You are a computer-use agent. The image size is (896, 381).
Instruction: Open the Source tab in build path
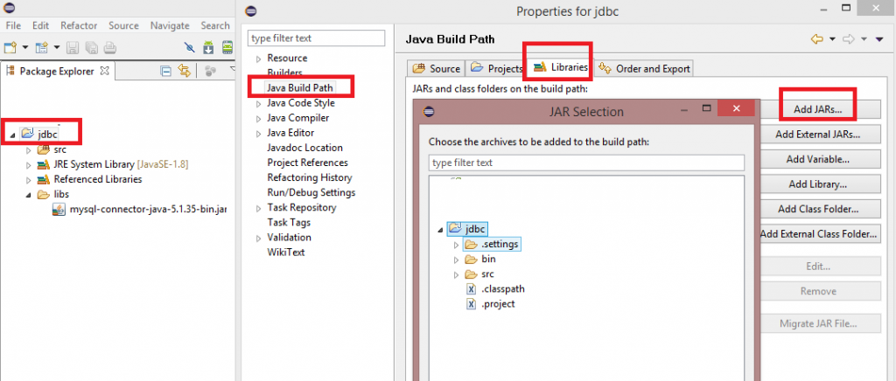pyautogui.click(x=437, y=68)
